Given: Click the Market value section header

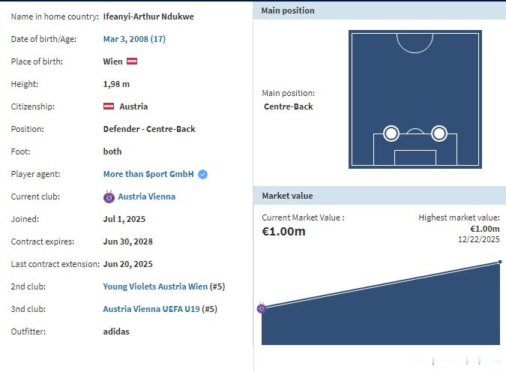Looking at the screenshot, I should tap(287, 196).
